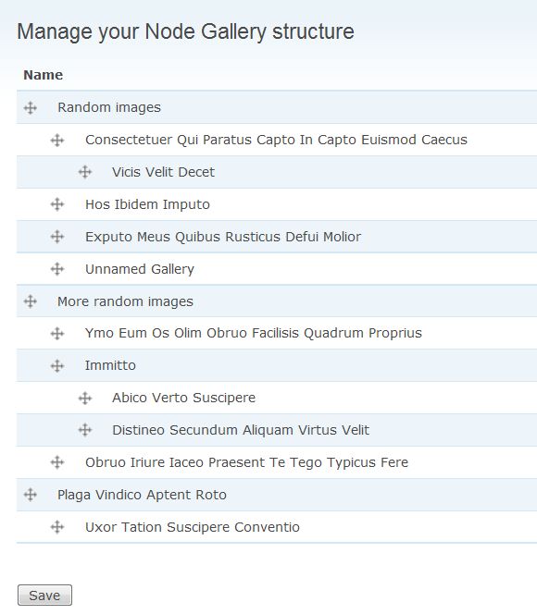Select the Ymo Eum Os Olim Obruo row
The image size is (537, 614).
pyautogui.click(x=277, y=333)
